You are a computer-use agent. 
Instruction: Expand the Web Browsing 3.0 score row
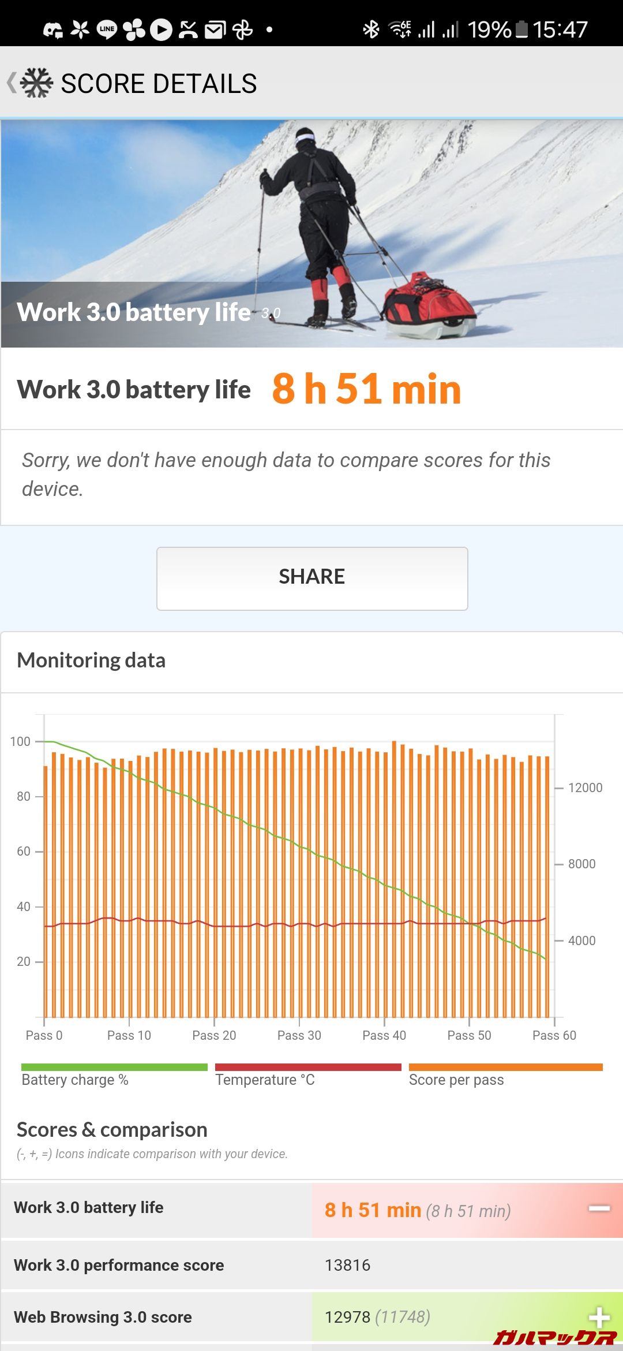[599, 1317]
